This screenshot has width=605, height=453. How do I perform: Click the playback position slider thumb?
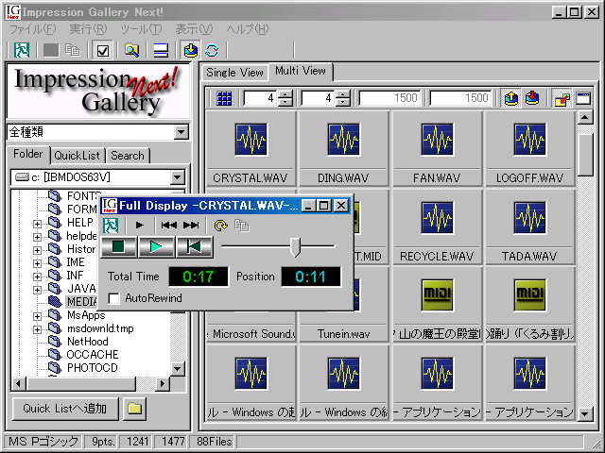click(x=295, y=247)
